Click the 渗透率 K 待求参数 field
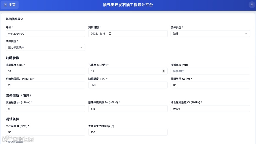The width and height of the screenshot is (256, 144). pos(210,71)
